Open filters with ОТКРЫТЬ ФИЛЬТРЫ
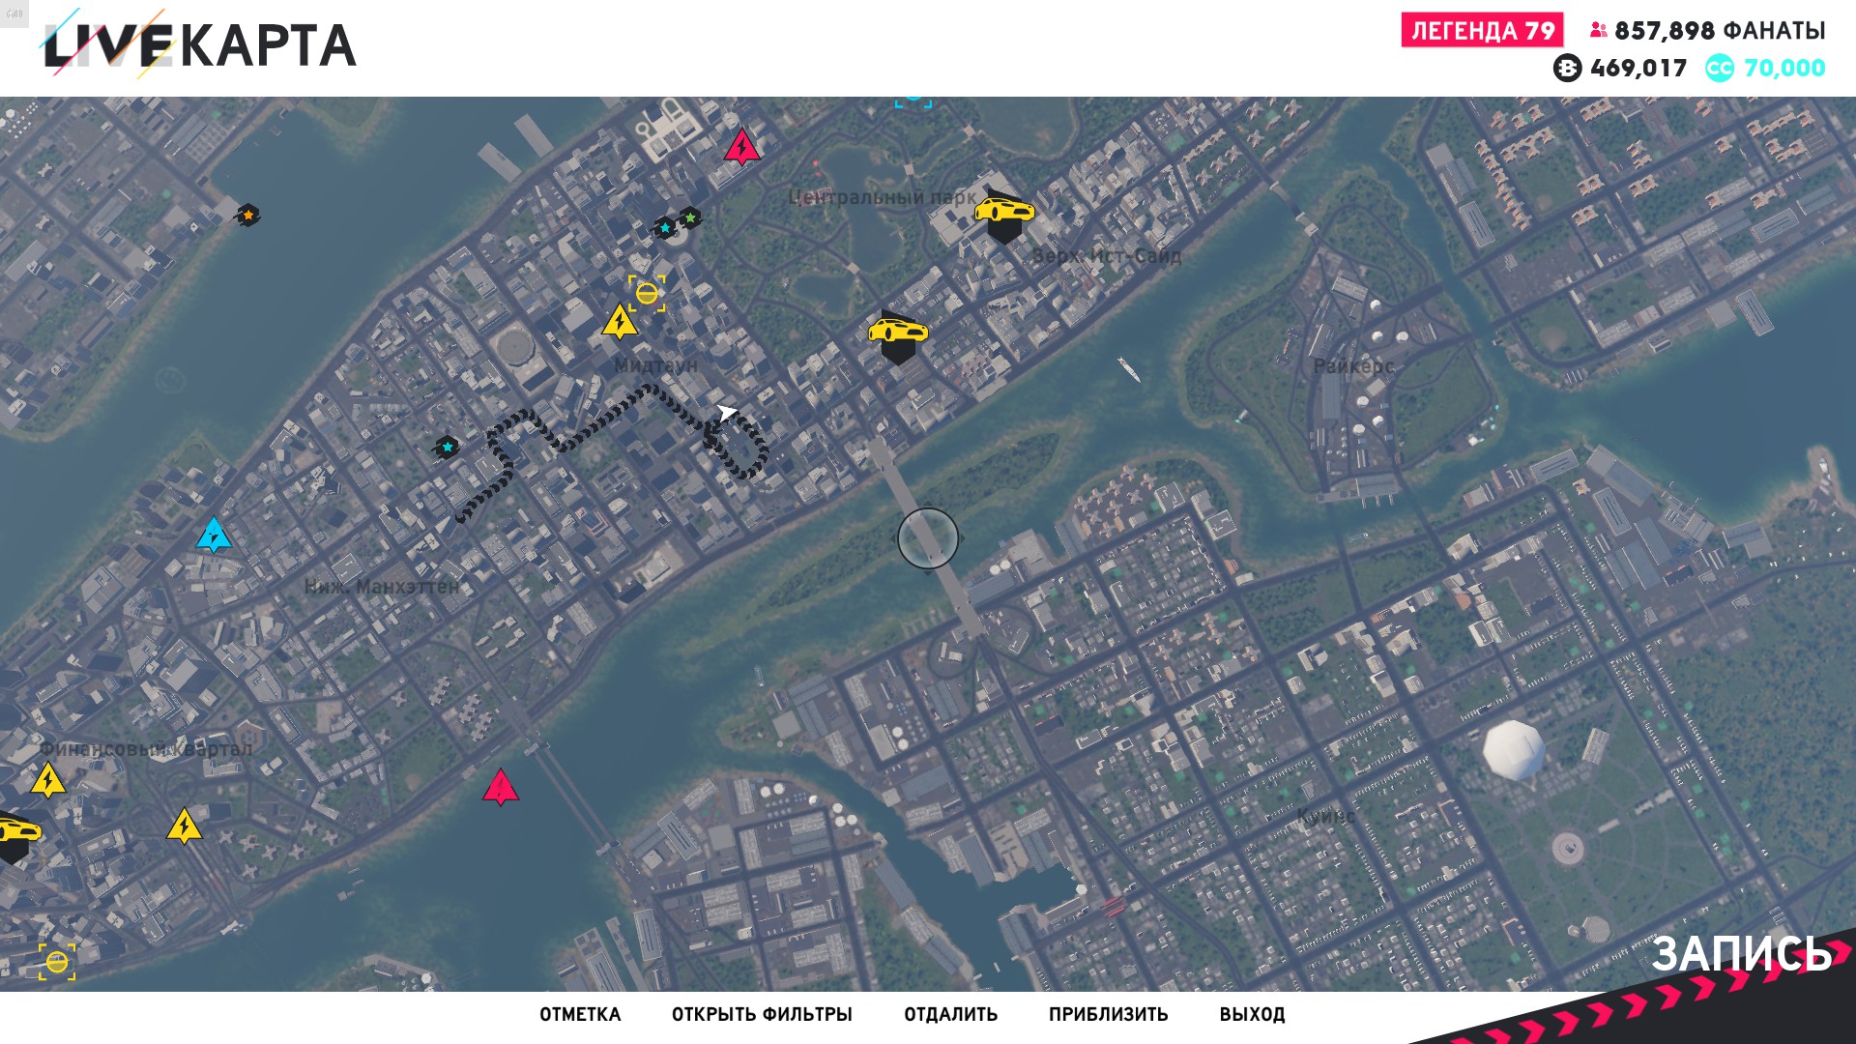This screenshot has height=1044, width=1856. (762, 1015)
